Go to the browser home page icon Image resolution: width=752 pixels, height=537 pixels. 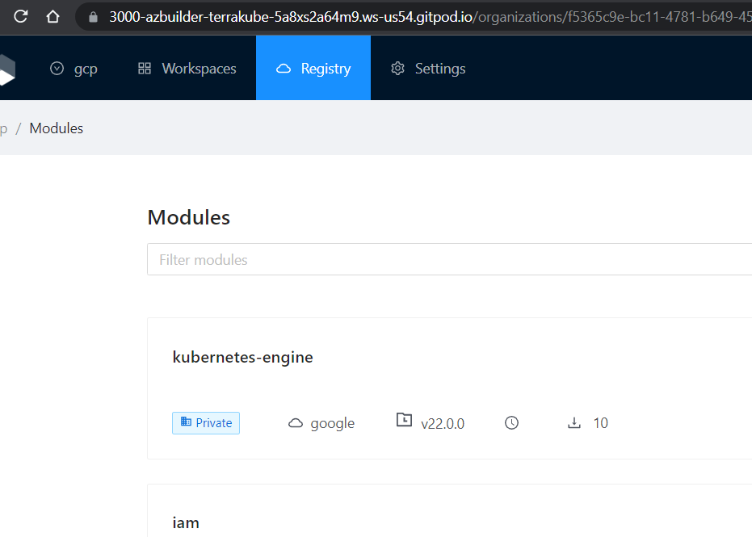click(53, 16)
